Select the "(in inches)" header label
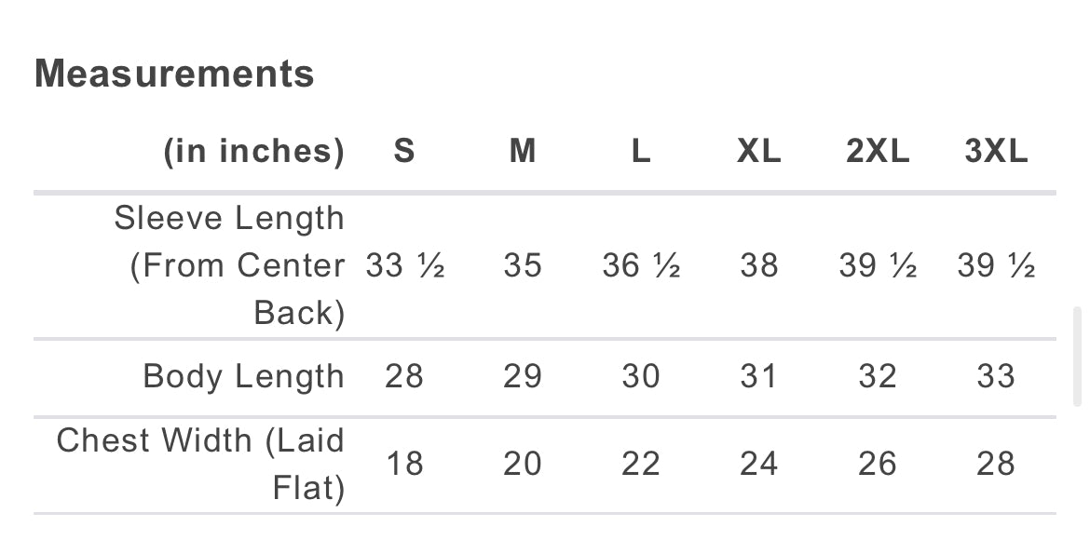1090x554 pixels. (254, 151)
